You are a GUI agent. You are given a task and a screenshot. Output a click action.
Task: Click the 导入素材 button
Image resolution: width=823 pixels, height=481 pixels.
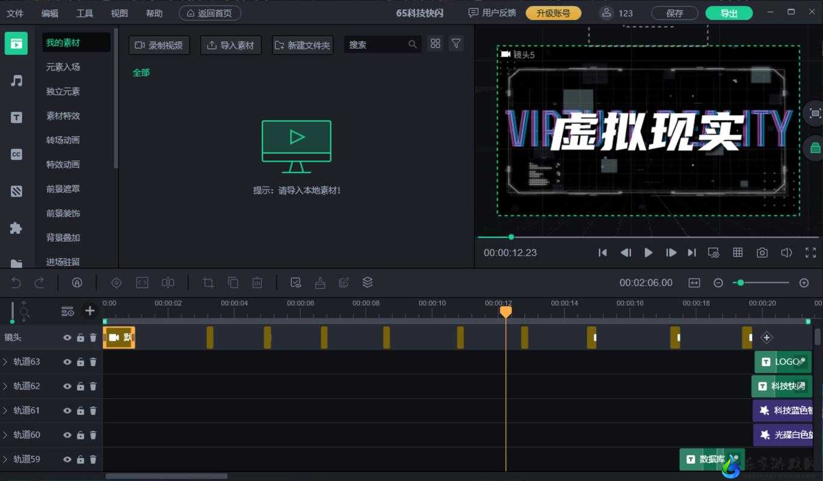[231, 45]
